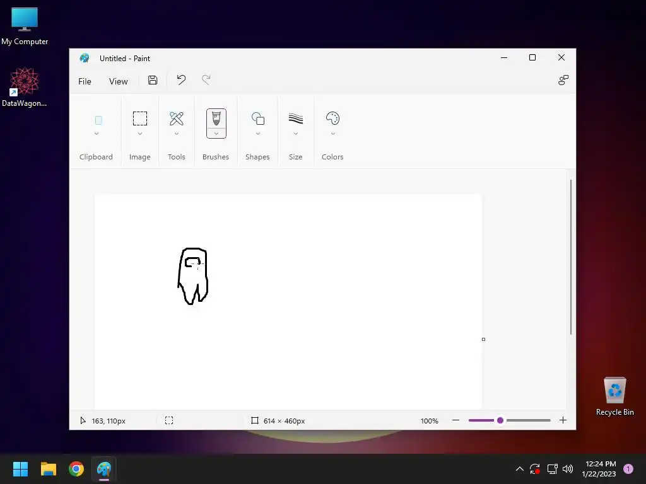Click the cursor position icon in the status bar

[83, 420]
